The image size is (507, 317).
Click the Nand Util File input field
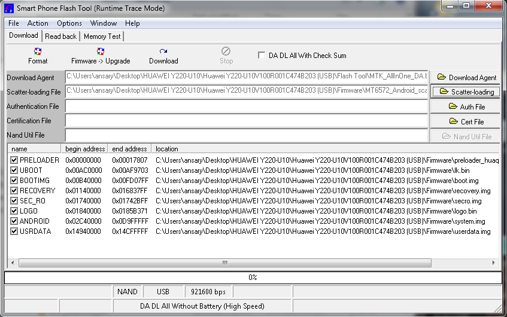(247, 135)
